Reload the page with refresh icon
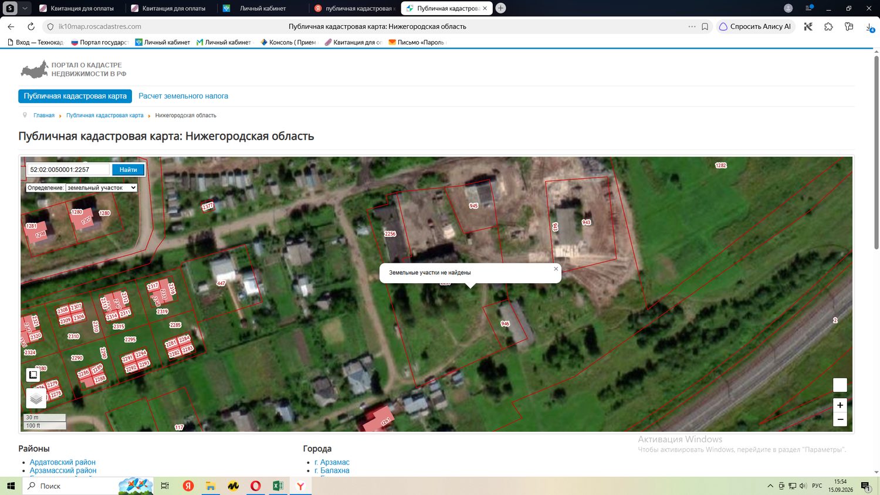The height and width of the screenshot is (495, 880). click(31, 26)
